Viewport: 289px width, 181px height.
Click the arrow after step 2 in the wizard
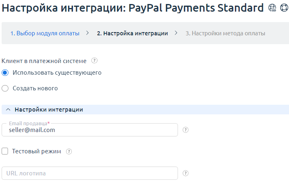click(x=176, y=33)
